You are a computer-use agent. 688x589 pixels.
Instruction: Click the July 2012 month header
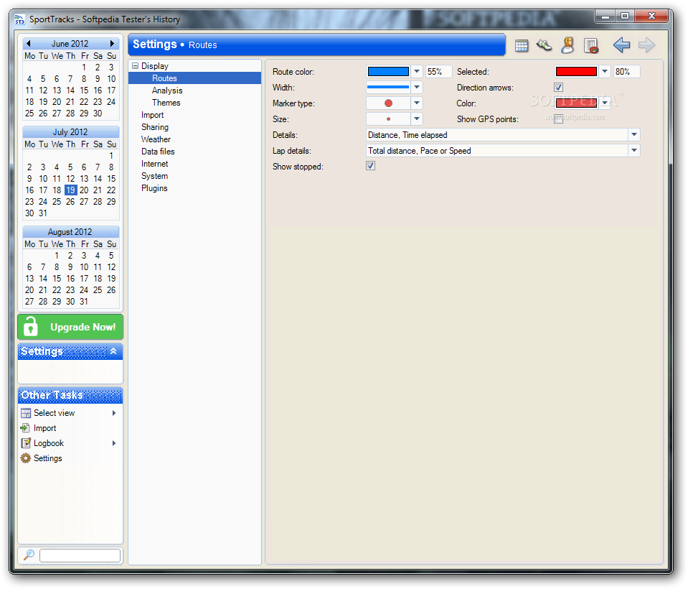pyautogui.click(x=70, y=131)
